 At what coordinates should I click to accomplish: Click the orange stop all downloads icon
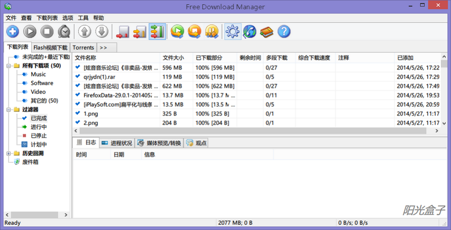(x=195, y=32)
